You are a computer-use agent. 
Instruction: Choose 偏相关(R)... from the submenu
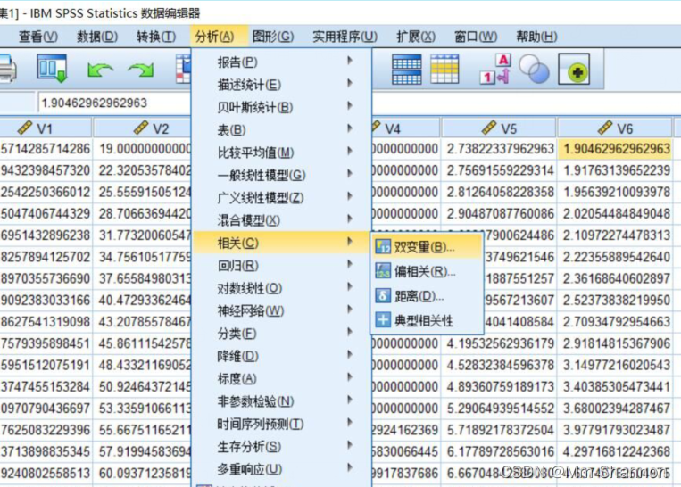(428, 272)
